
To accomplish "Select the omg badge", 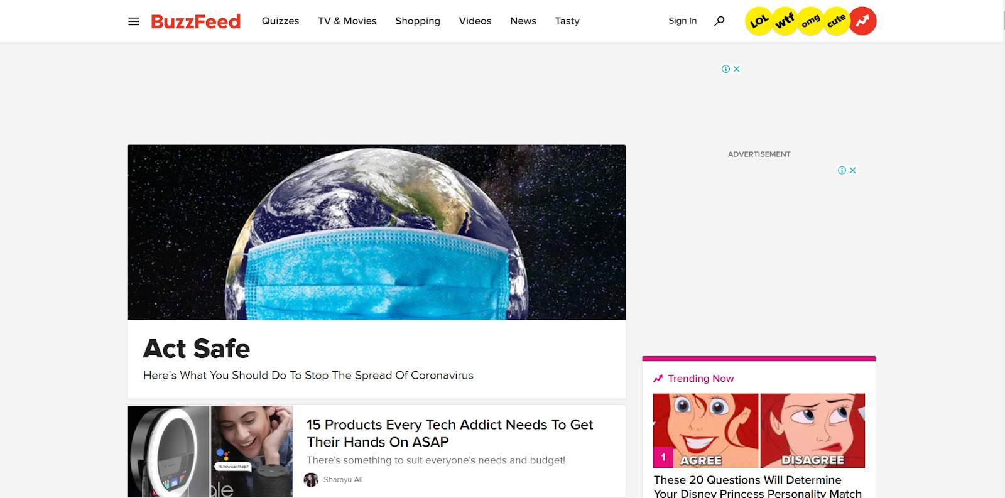I will 810,21.
